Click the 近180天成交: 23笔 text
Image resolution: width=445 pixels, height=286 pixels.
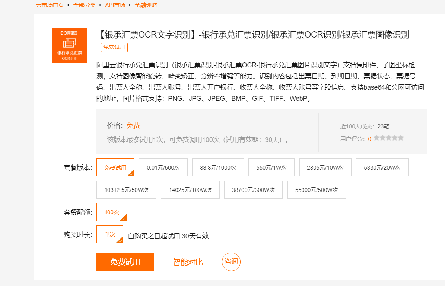pos(365,126)
